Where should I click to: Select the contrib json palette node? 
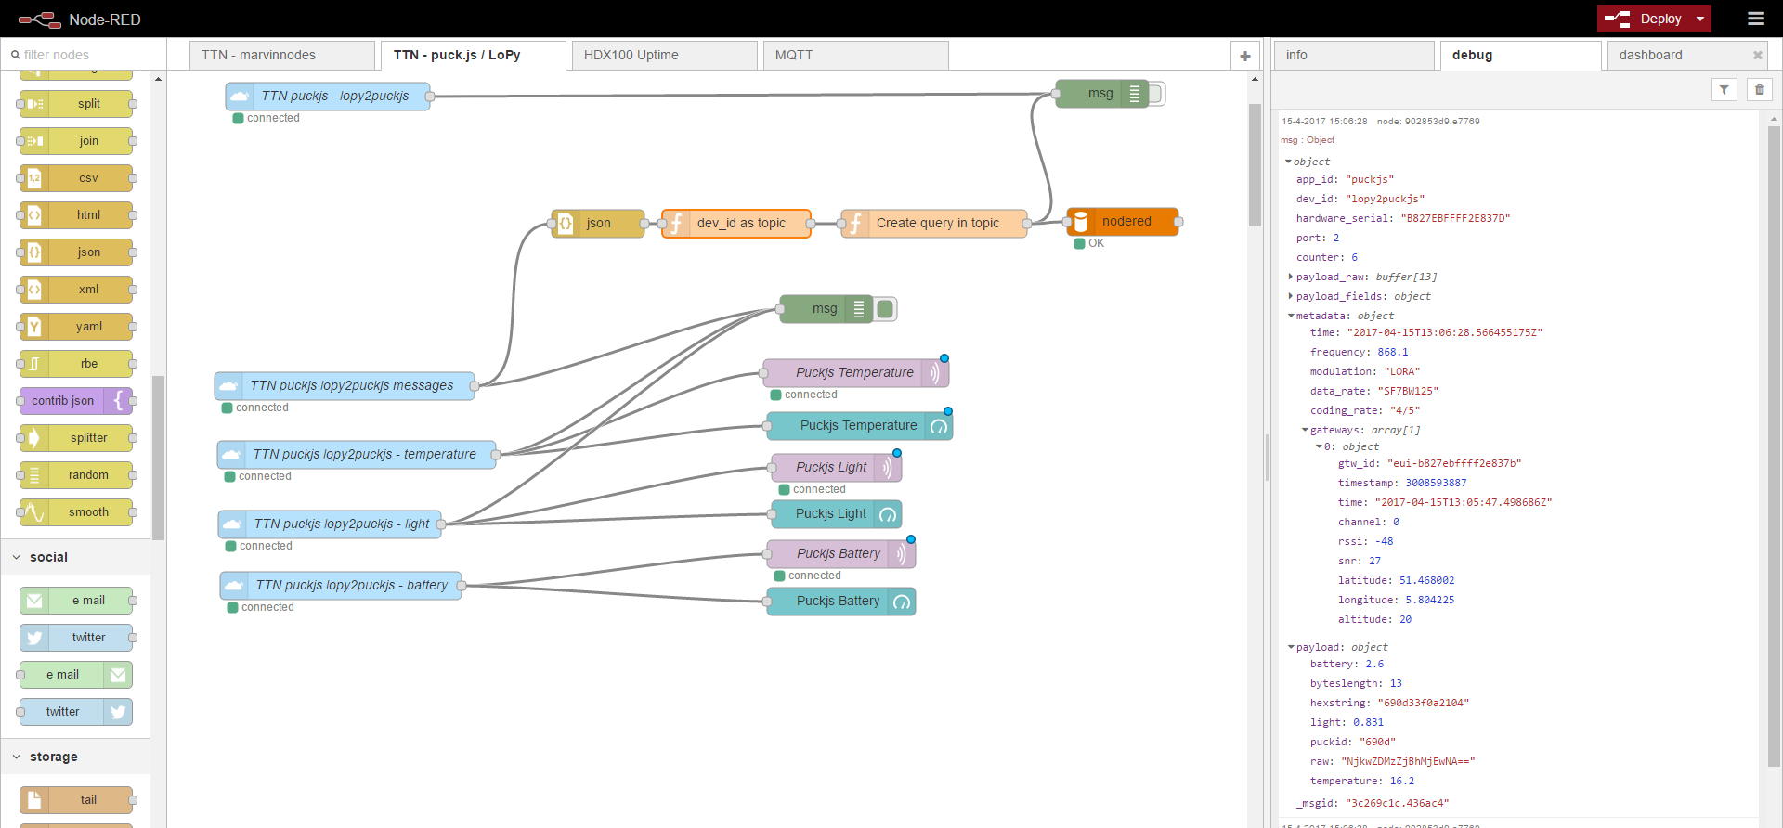76,401
